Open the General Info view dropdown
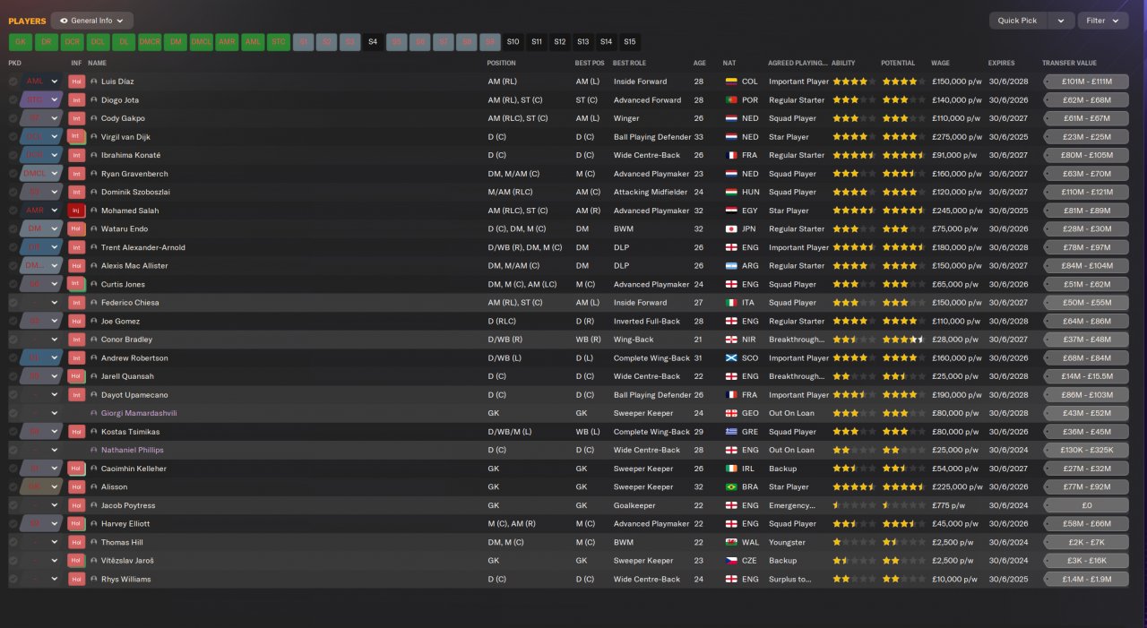The image size is (1147, 628). tap(92, 21)
